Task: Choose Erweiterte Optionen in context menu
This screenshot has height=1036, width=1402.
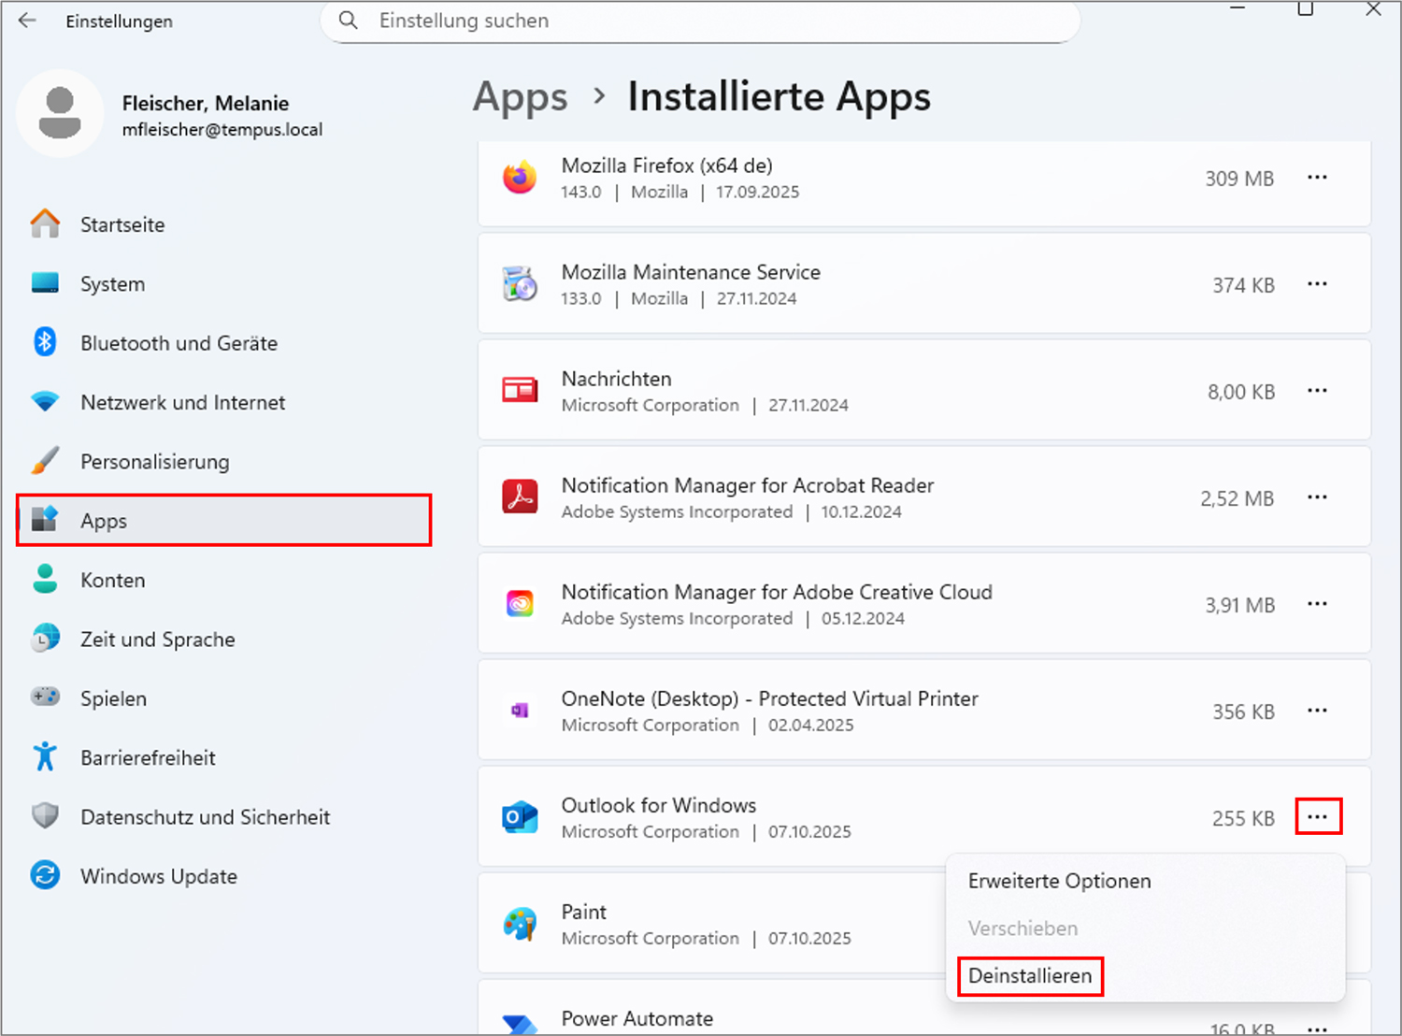Action: click(x=1059, y=881)
